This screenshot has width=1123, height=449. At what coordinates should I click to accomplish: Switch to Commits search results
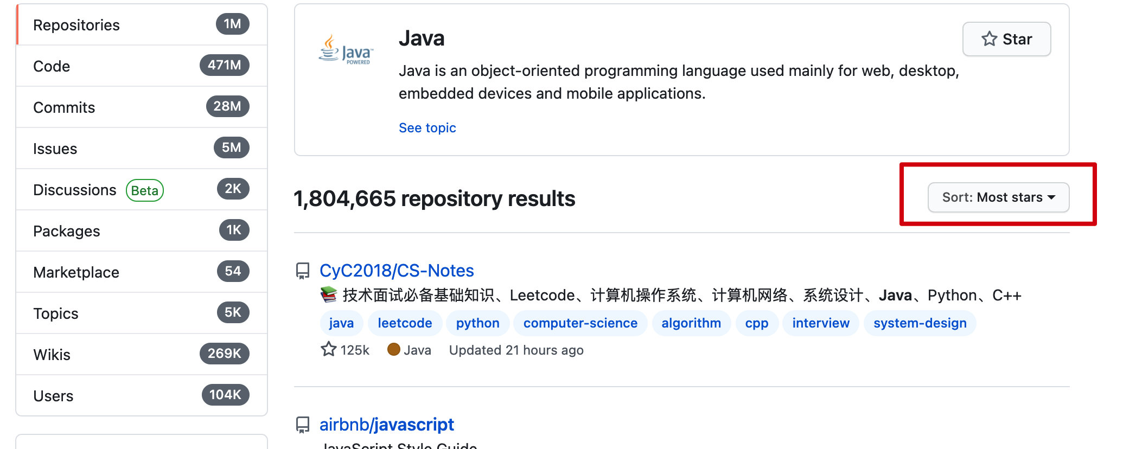64,107
